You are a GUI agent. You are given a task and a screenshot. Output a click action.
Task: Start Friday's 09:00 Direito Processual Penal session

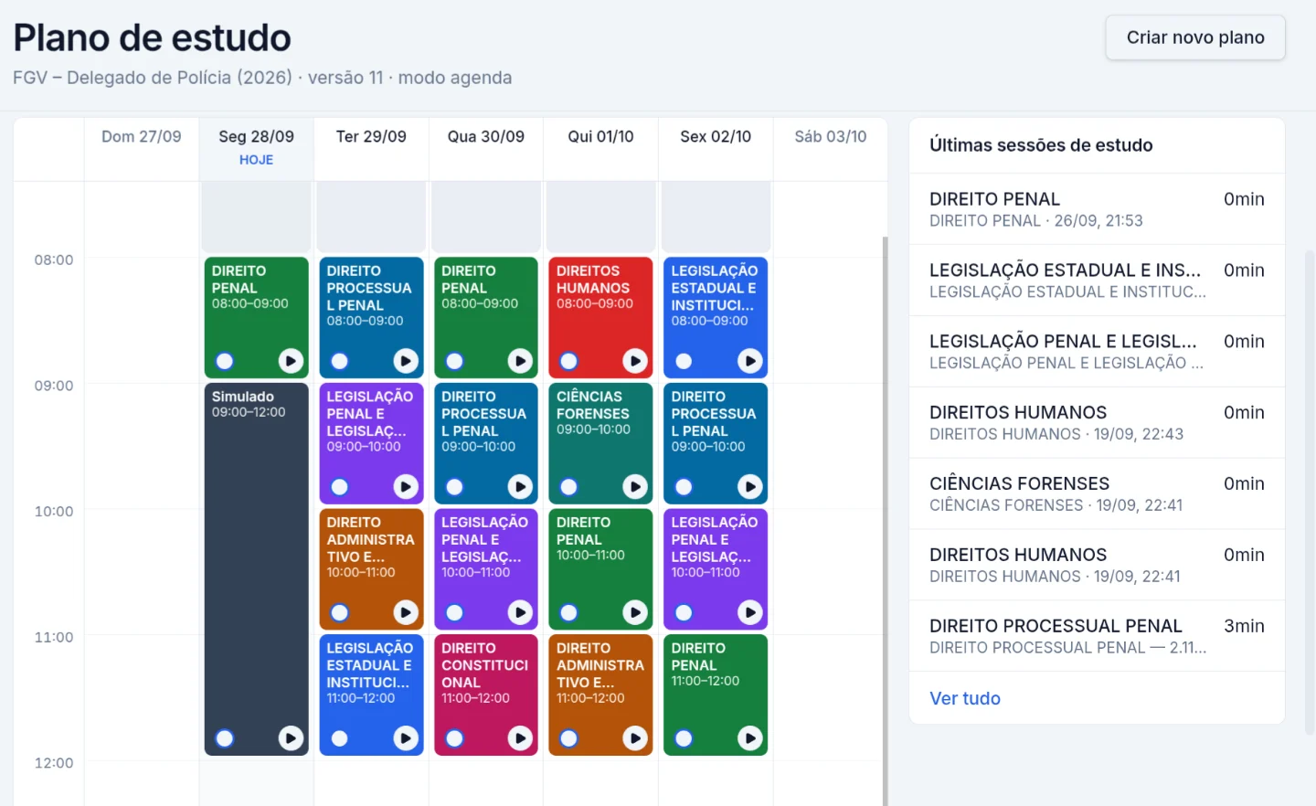[750, 487]
